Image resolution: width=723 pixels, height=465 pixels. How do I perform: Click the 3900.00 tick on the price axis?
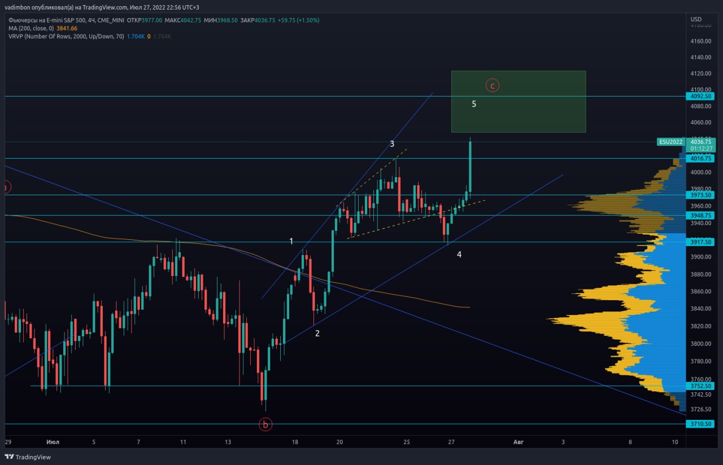pos(700,257)
